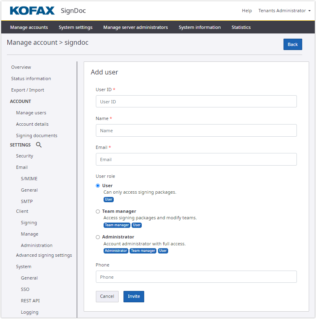Click the Phone input field
The width and height of the screenshot is (316, 319).
point(196,277)
